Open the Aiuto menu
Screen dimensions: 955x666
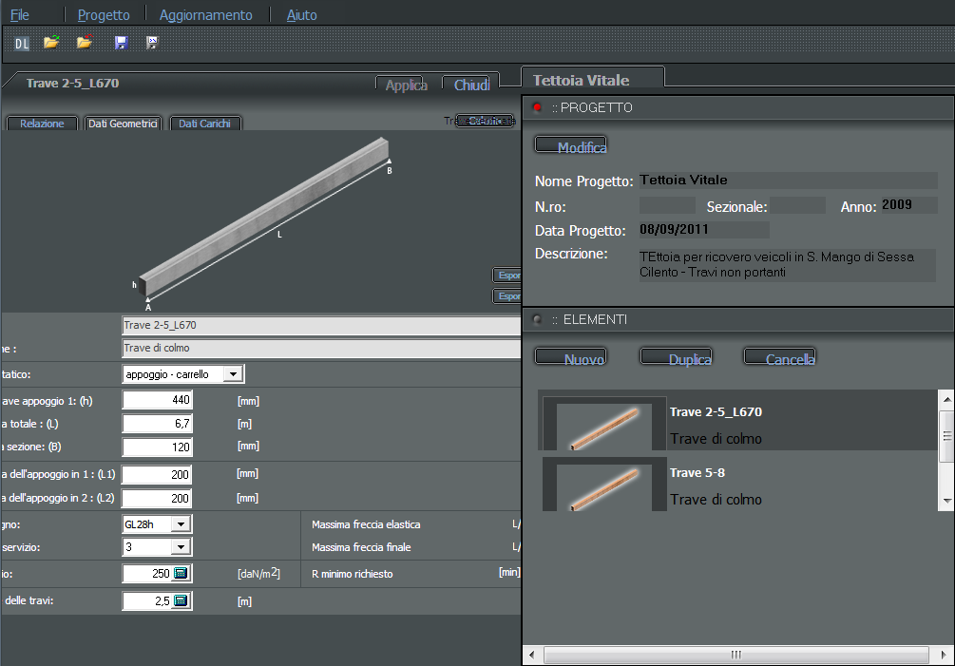(x=302, y=14)
